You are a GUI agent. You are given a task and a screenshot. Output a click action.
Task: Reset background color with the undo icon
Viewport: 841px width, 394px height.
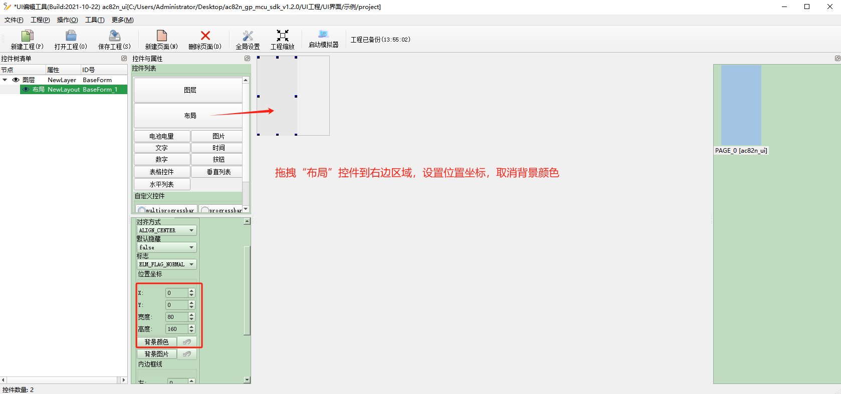point(187,342)
